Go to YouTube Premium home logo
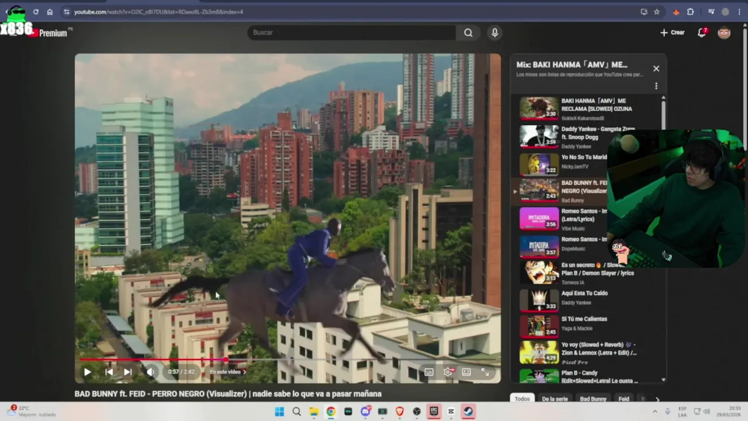This screenshot has height=421, width=748. pos(50,33)
